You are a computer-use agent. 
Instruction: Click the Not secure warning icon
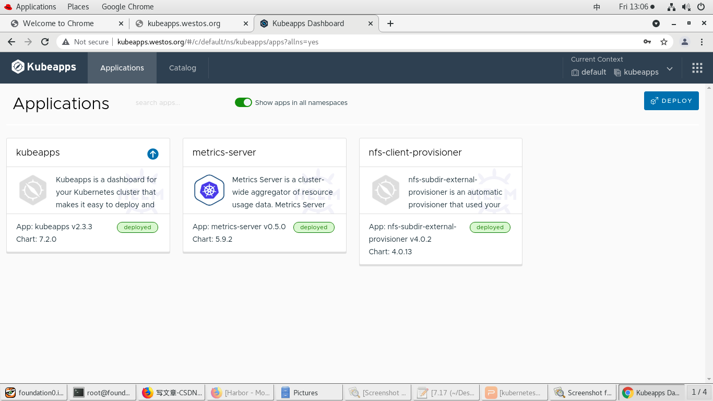coord(66,42)
